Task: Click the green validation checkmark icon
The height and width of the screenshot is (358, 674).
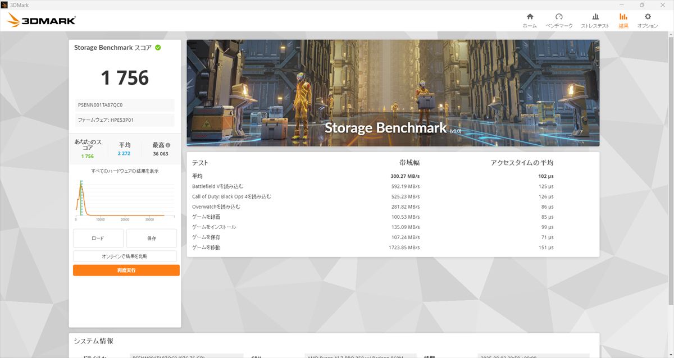Action: click(x=158, y=48)
